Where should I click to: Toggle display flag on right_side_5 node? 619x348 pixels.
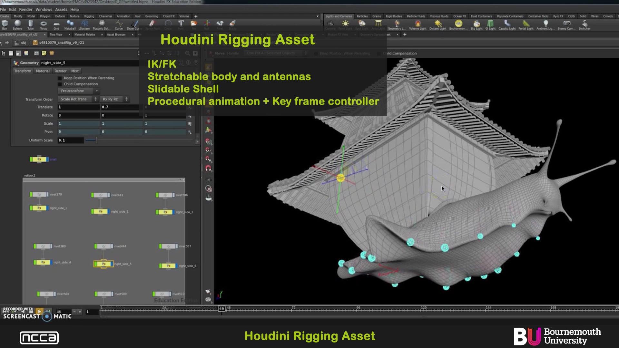[x=112, y=264]
